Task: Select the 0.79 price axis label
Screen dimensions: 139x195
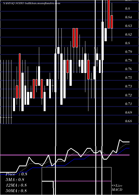Action: tap(128, 52)
